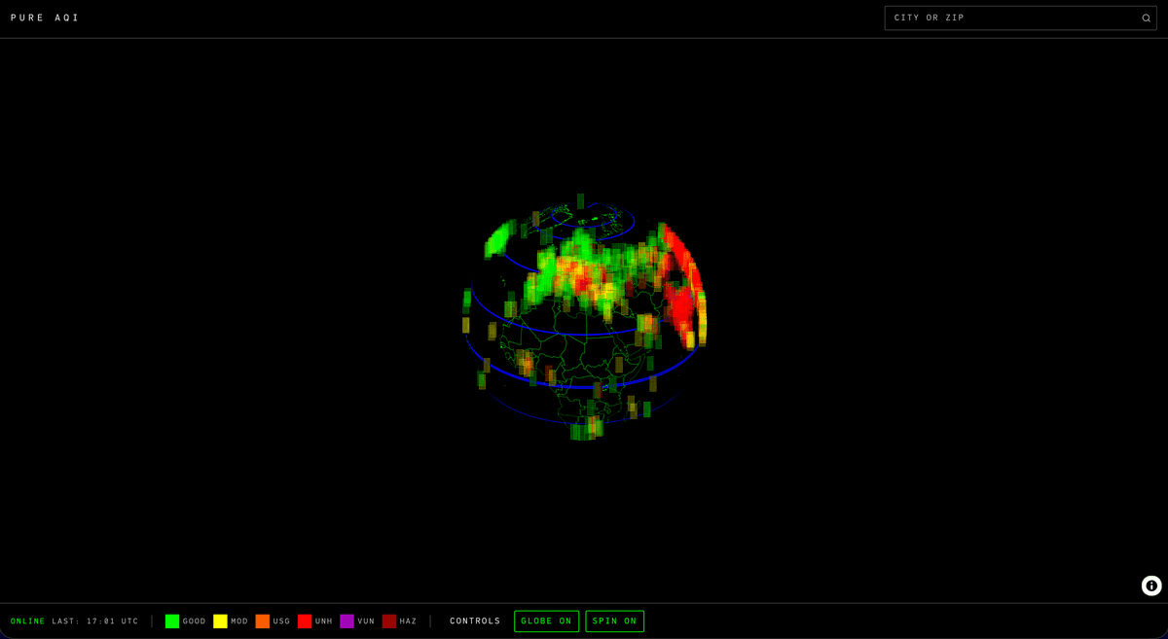The width and height of the screenshot is (1168, 639).
Task: Click the search magnifier icon
Action: click(1146, 18)
